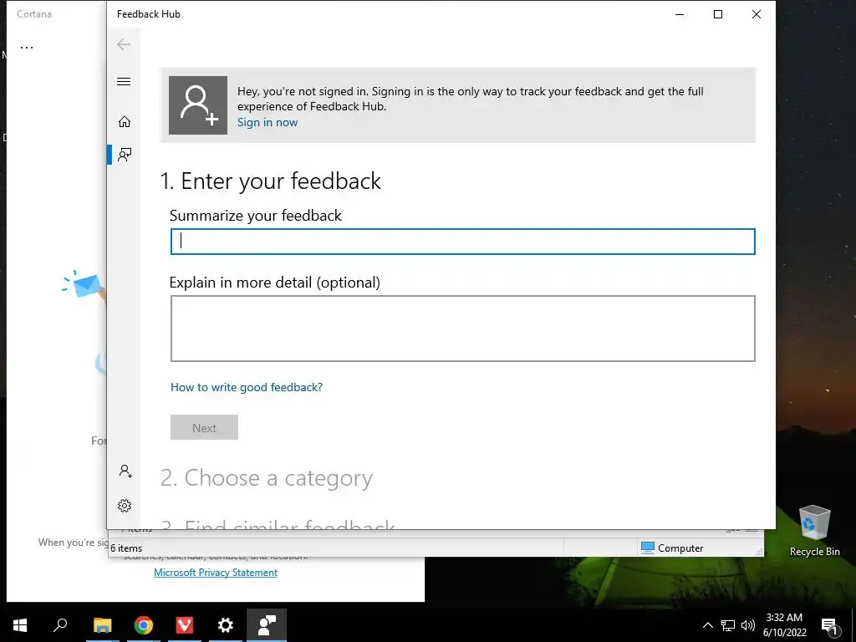Click the Enter your feedback heading
Screen dimensions: 856x642
[x=270, y=181]
